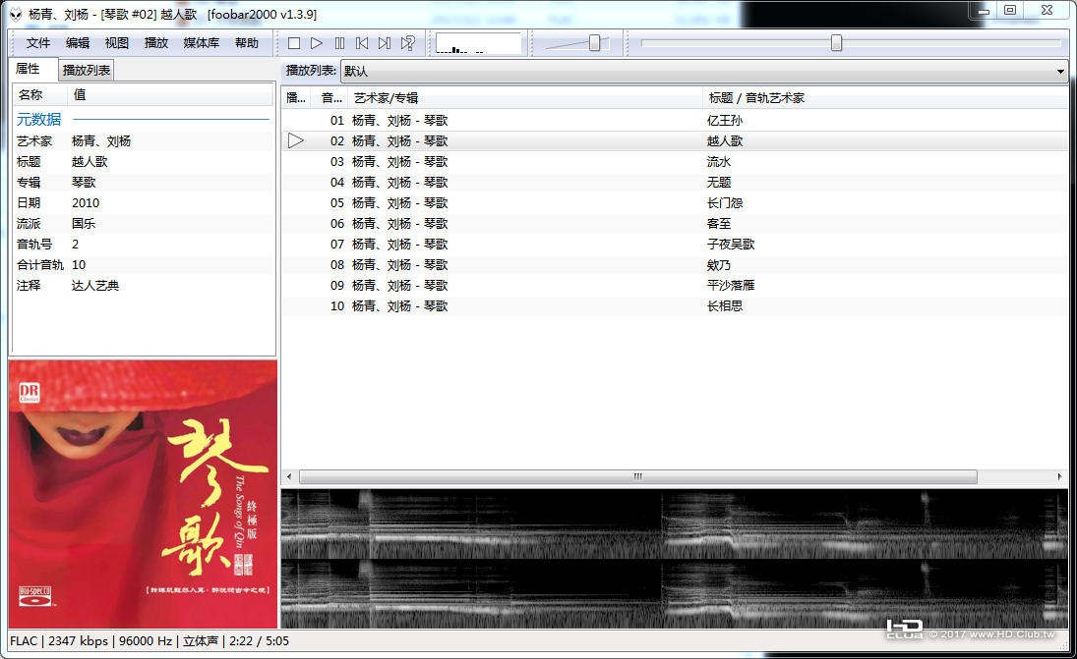
Task: Open the 编辑 menu
Action: [x=78, y=43]
